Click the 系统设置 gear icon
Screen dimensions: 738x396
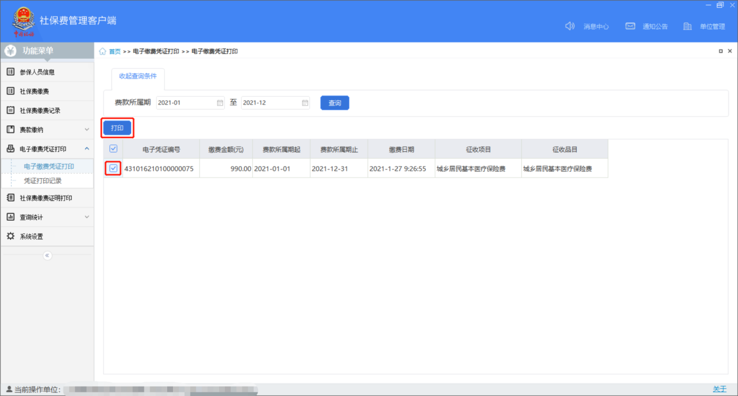pos(10,236)
